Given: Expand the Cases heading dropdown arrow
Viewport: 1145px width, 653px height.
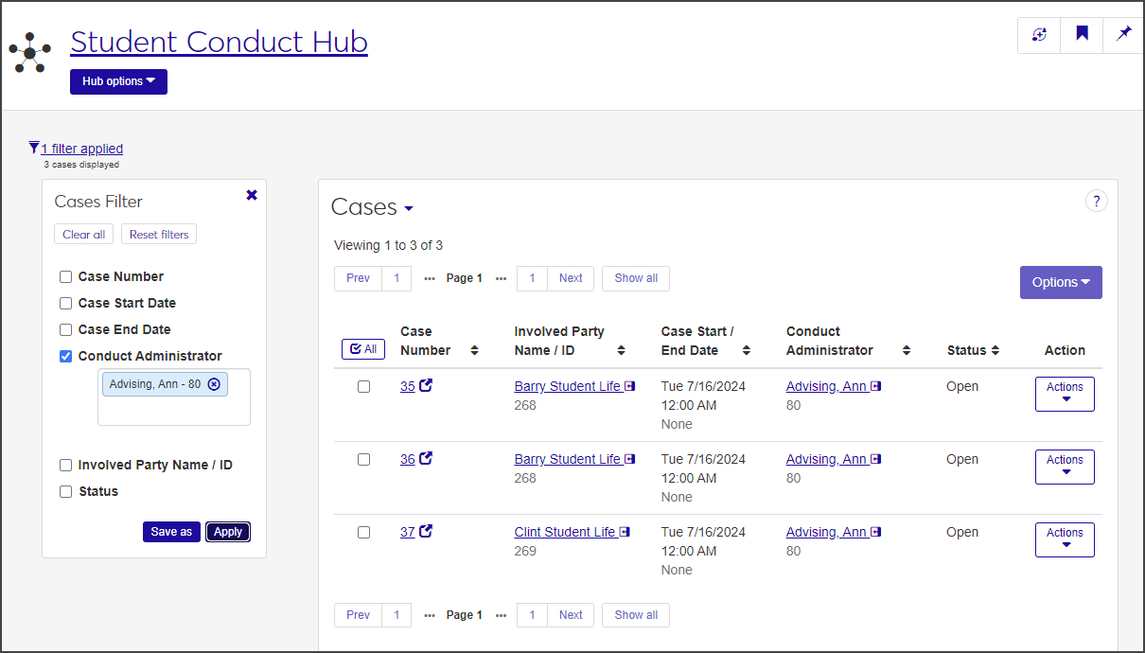Looking at the screenshot, I should point(409,209).
